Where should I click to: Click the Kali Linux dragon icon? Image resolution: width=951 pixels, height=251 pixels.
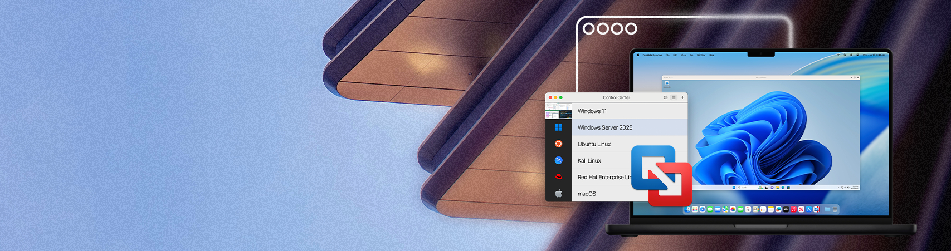pos(558,160)
